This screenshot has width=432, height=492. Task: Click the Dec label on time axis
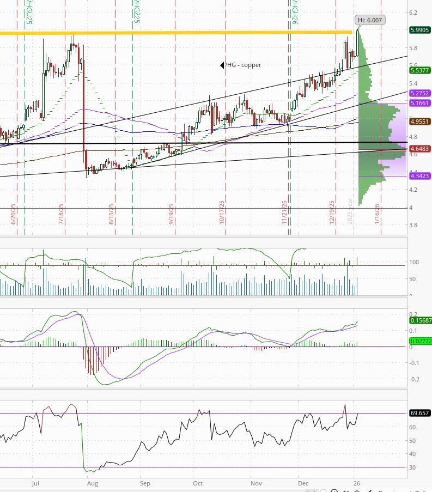pyautogui.click(x=303, y=483)
